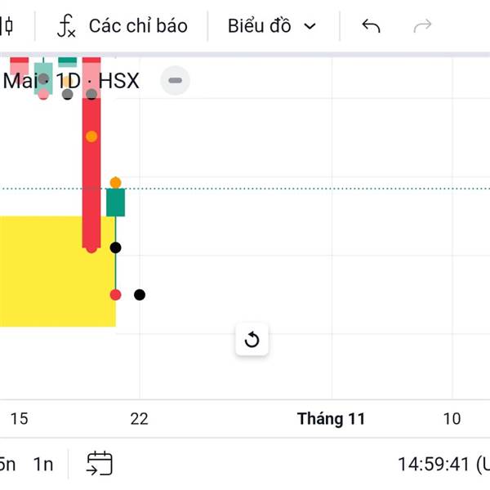Viewport: 490px width, 490px height.
Task: Click the Tháng 11 time axis label
Action: point(331,419)
